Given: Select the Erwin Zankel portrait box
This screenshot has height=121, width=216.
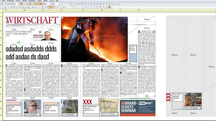Looking at the screenshot, I should tap(45, 36).
